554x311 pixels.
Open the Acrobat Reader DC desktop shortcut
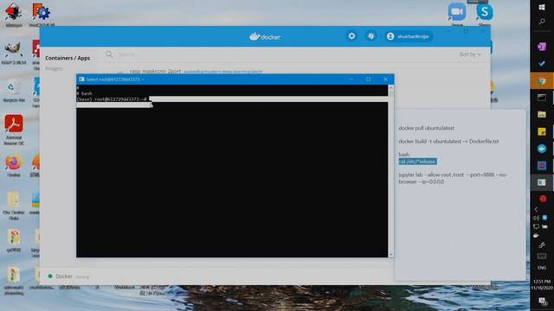tap(14, 130)
